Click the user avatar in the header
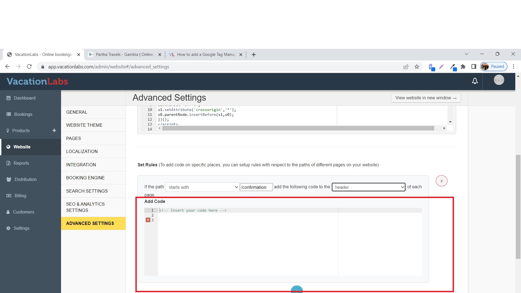521x293 pixels. coord(499,80)
